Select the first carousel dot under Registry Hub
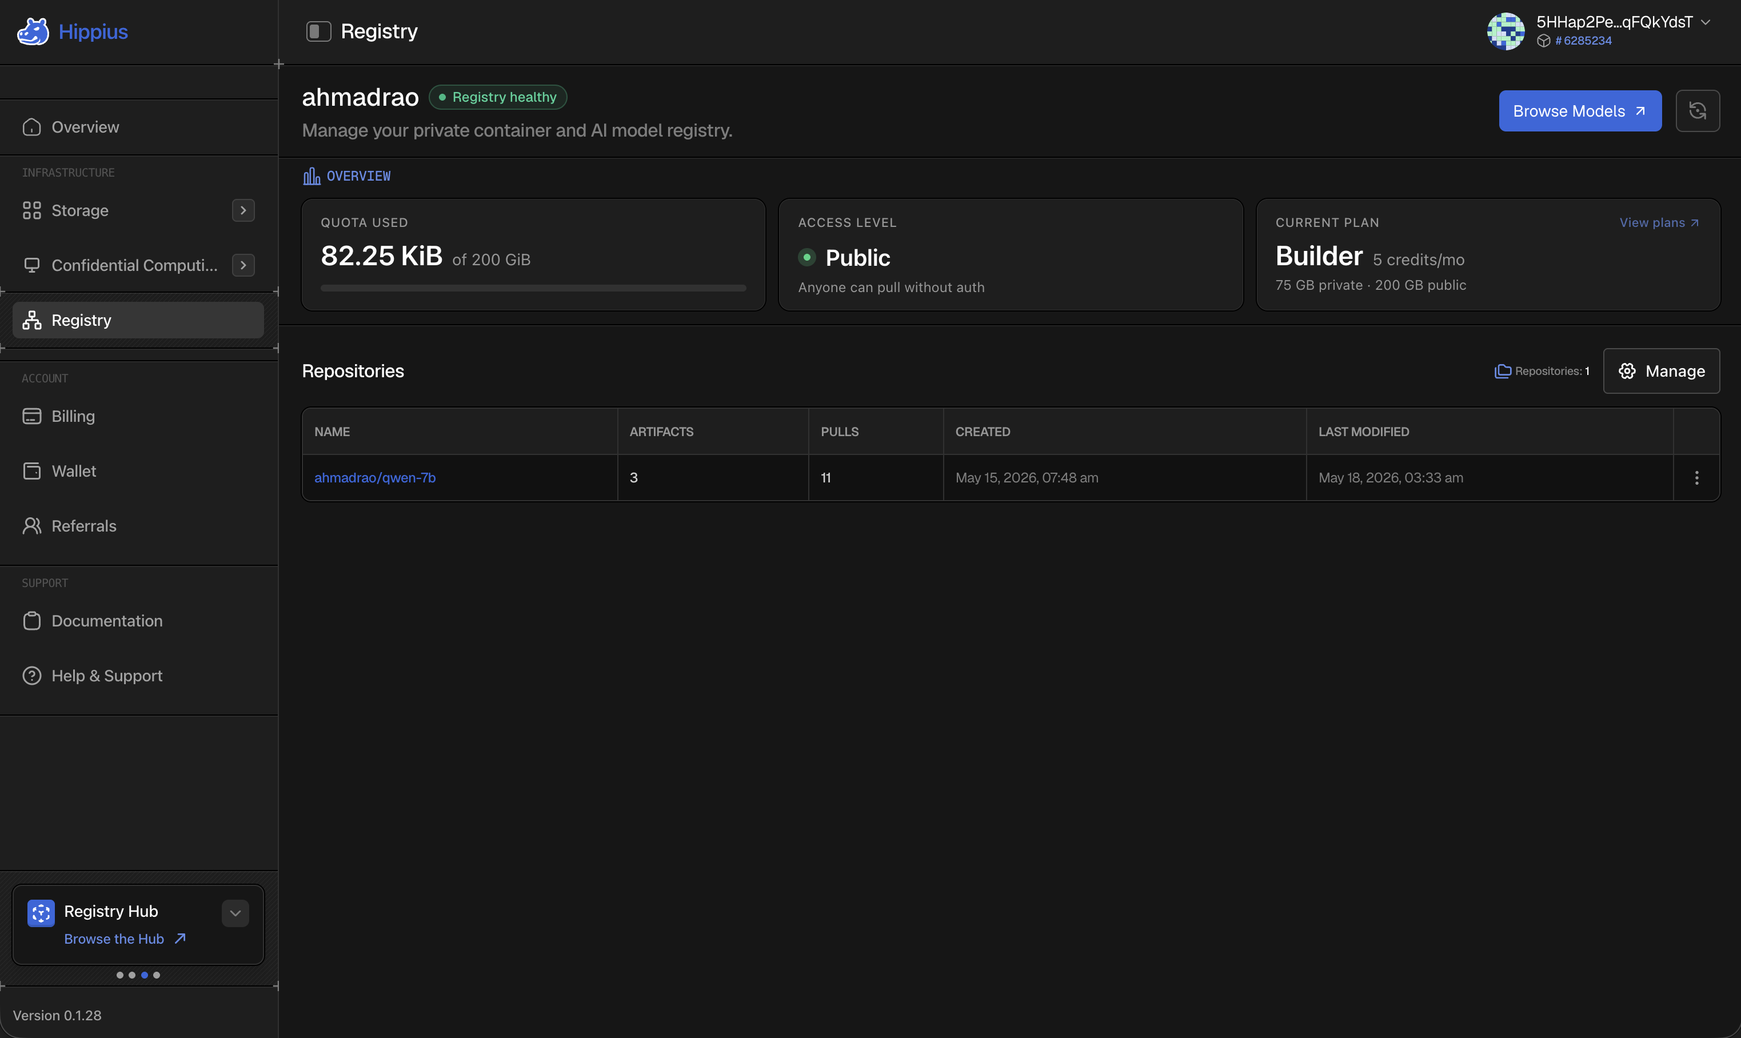 click(119, 975)
